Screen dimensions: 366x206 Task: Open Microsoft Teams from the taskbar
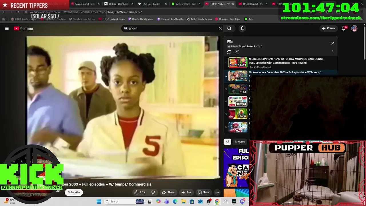tap(167, 201)
